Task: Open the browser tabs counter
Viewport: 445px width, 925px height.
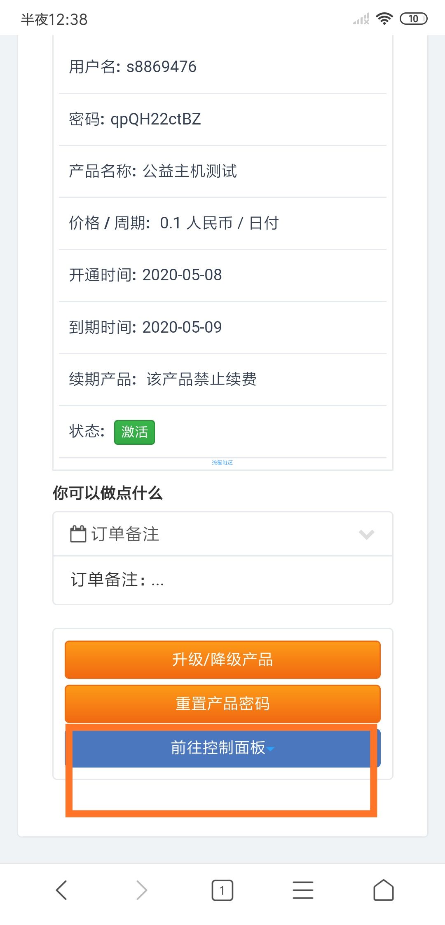Action: (222, 890)
